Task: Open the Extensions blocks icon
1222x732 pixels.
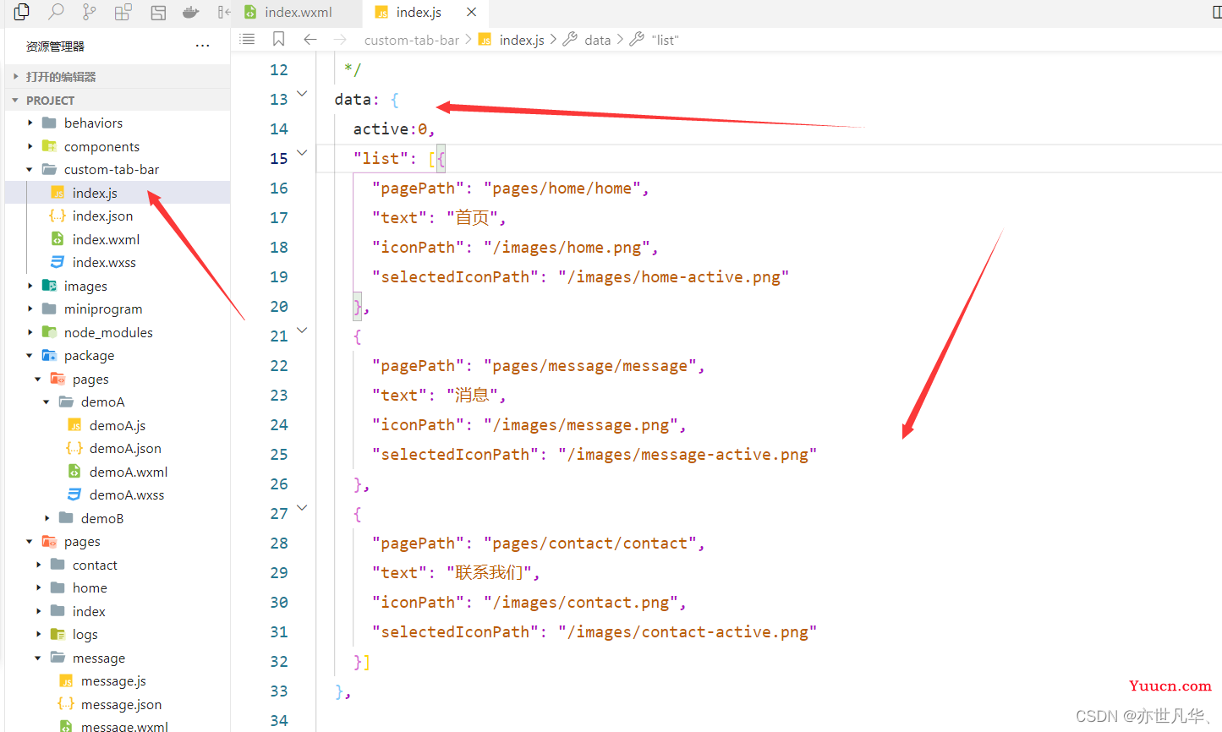Action: (x=123, y=12)
